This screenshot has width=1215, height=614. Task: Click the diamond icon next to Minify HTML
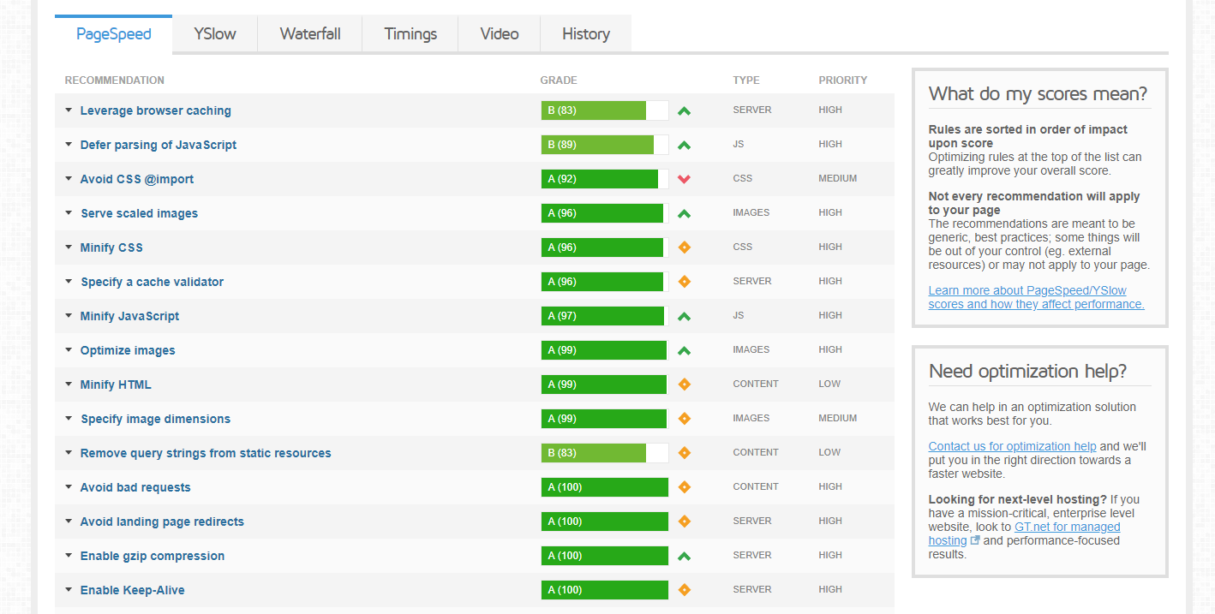coord(684,384)
